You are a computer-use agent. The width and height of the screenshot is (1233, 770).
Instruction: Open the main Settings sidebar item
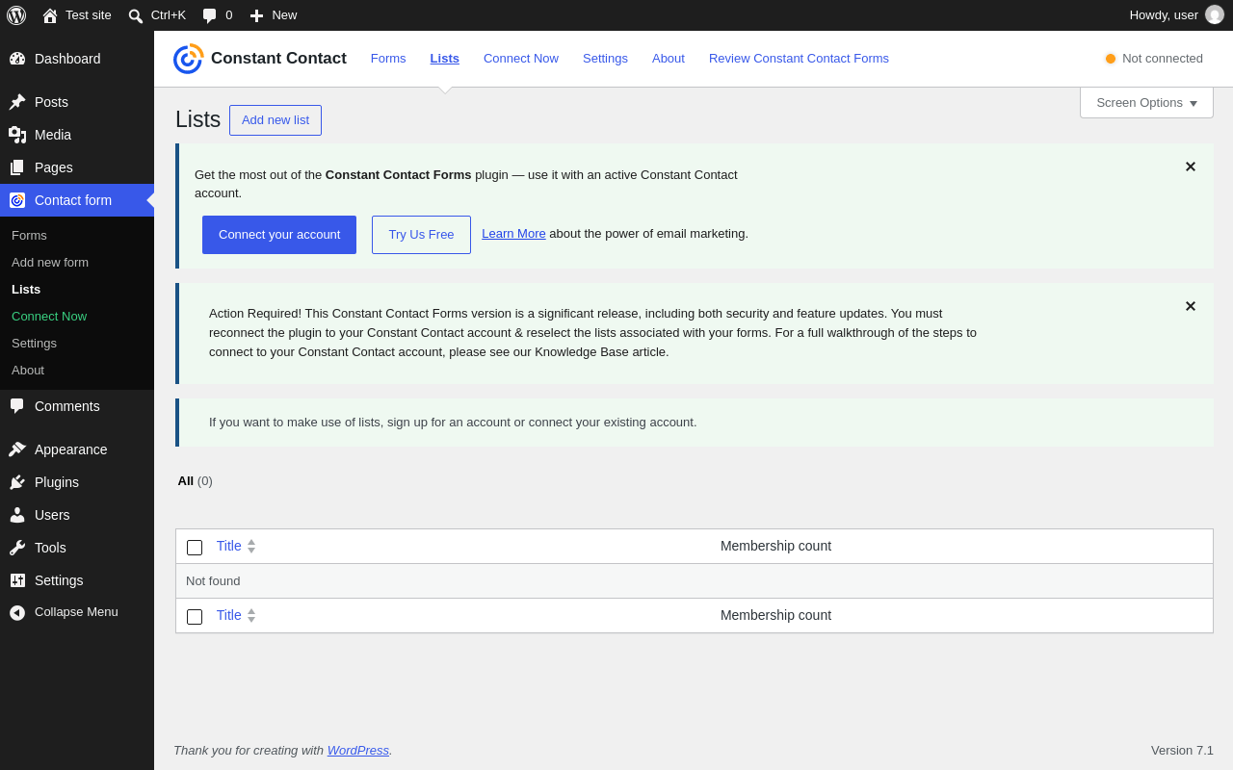(77, 580)
